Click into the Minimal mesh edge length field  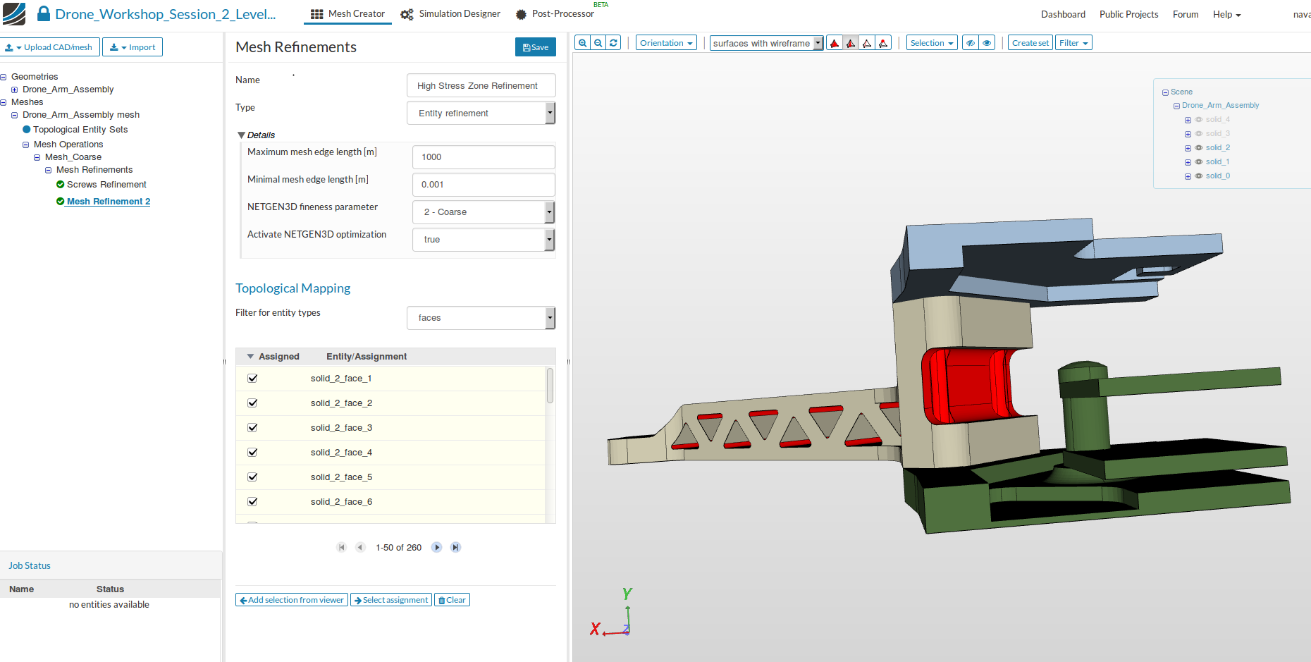(484, 185)
